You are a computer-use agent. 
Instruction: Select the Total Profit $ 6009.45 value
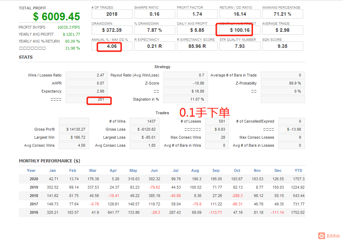pos(56,17)
